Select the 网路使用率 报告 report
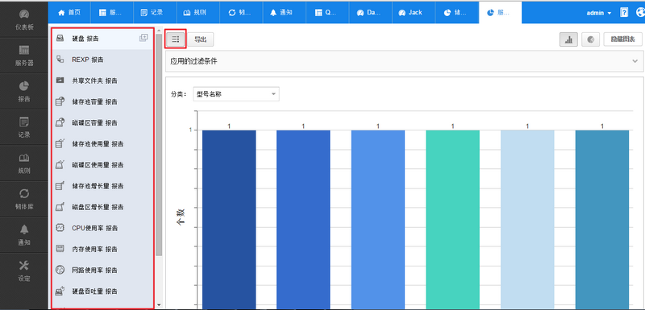Viewport: 645px width, 310px height. point(102,271)
